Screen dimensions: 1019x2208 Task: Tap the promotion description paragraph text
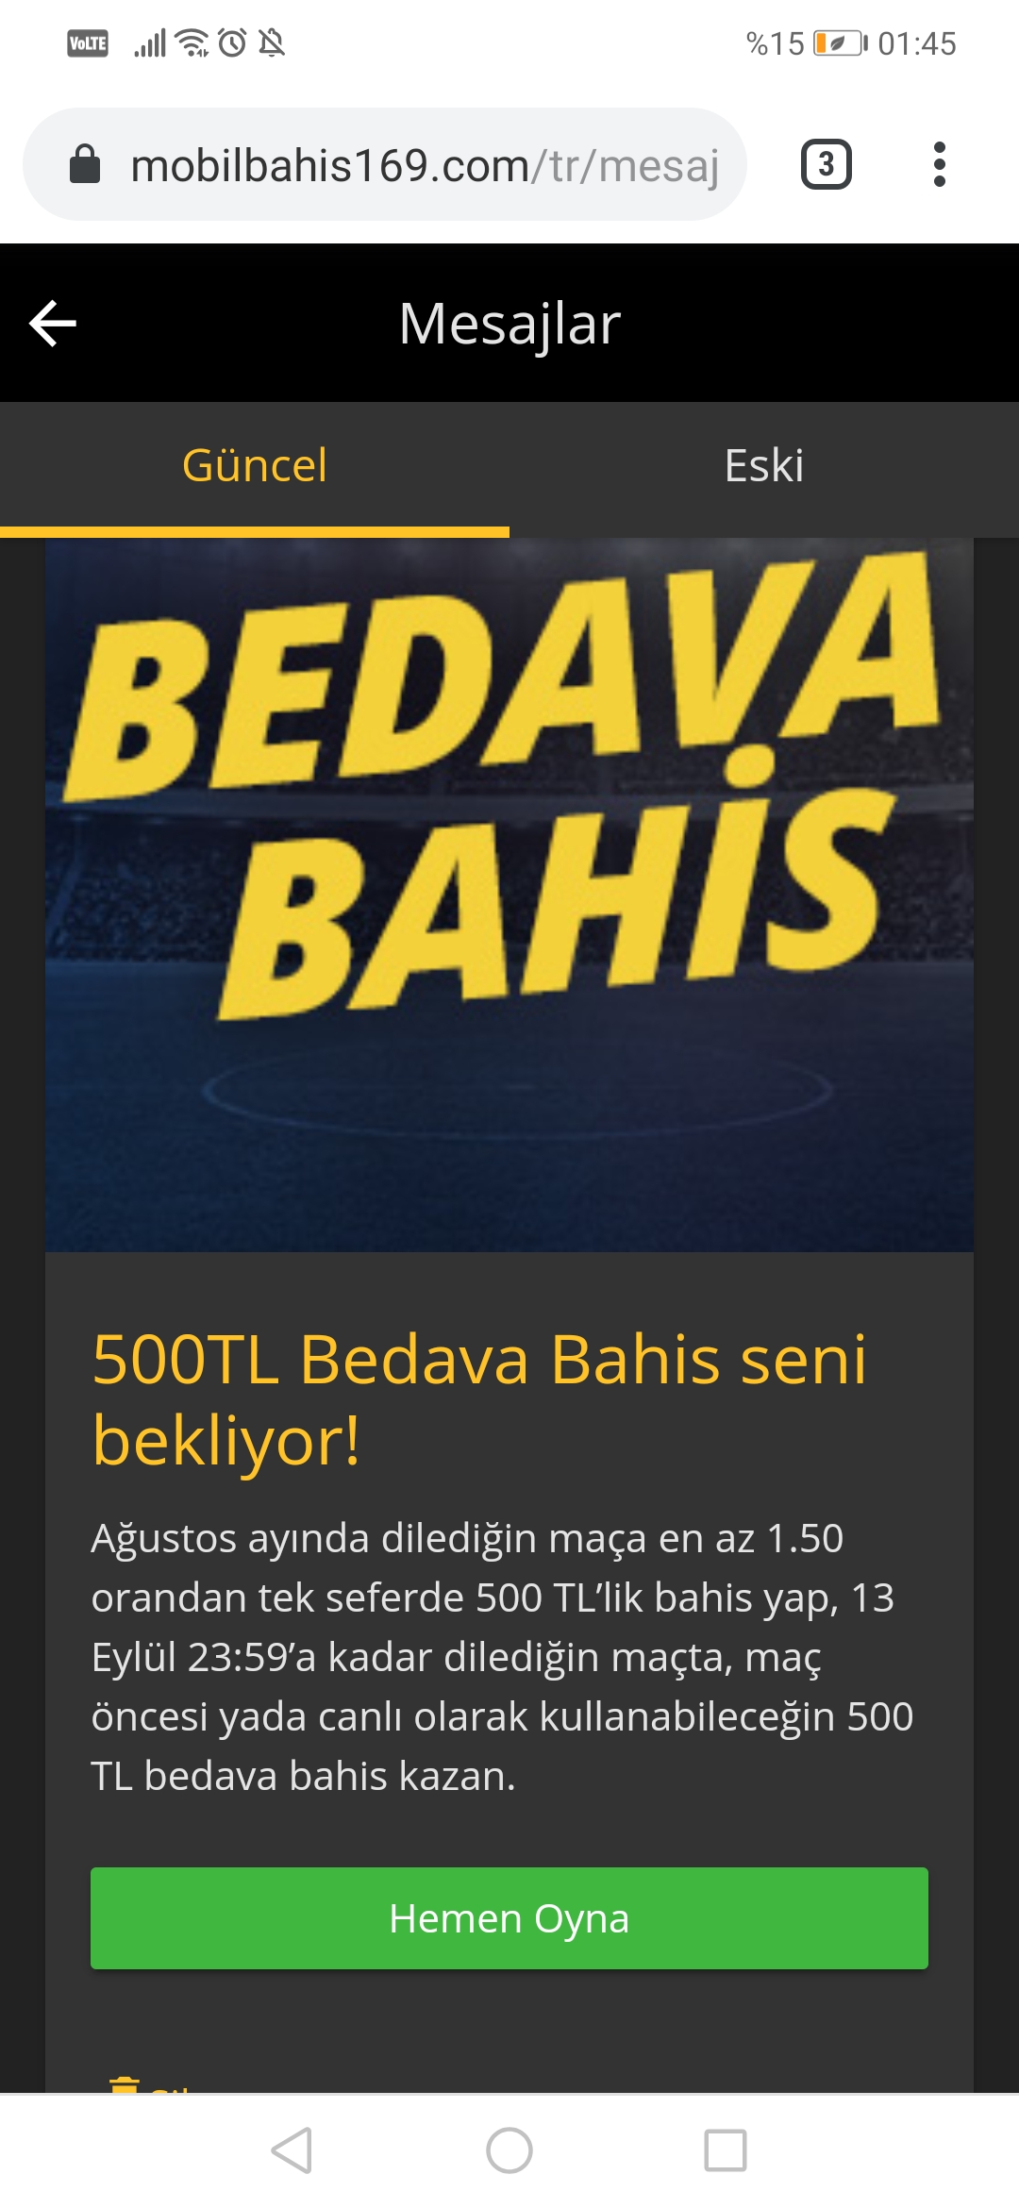coord(502,1657)
